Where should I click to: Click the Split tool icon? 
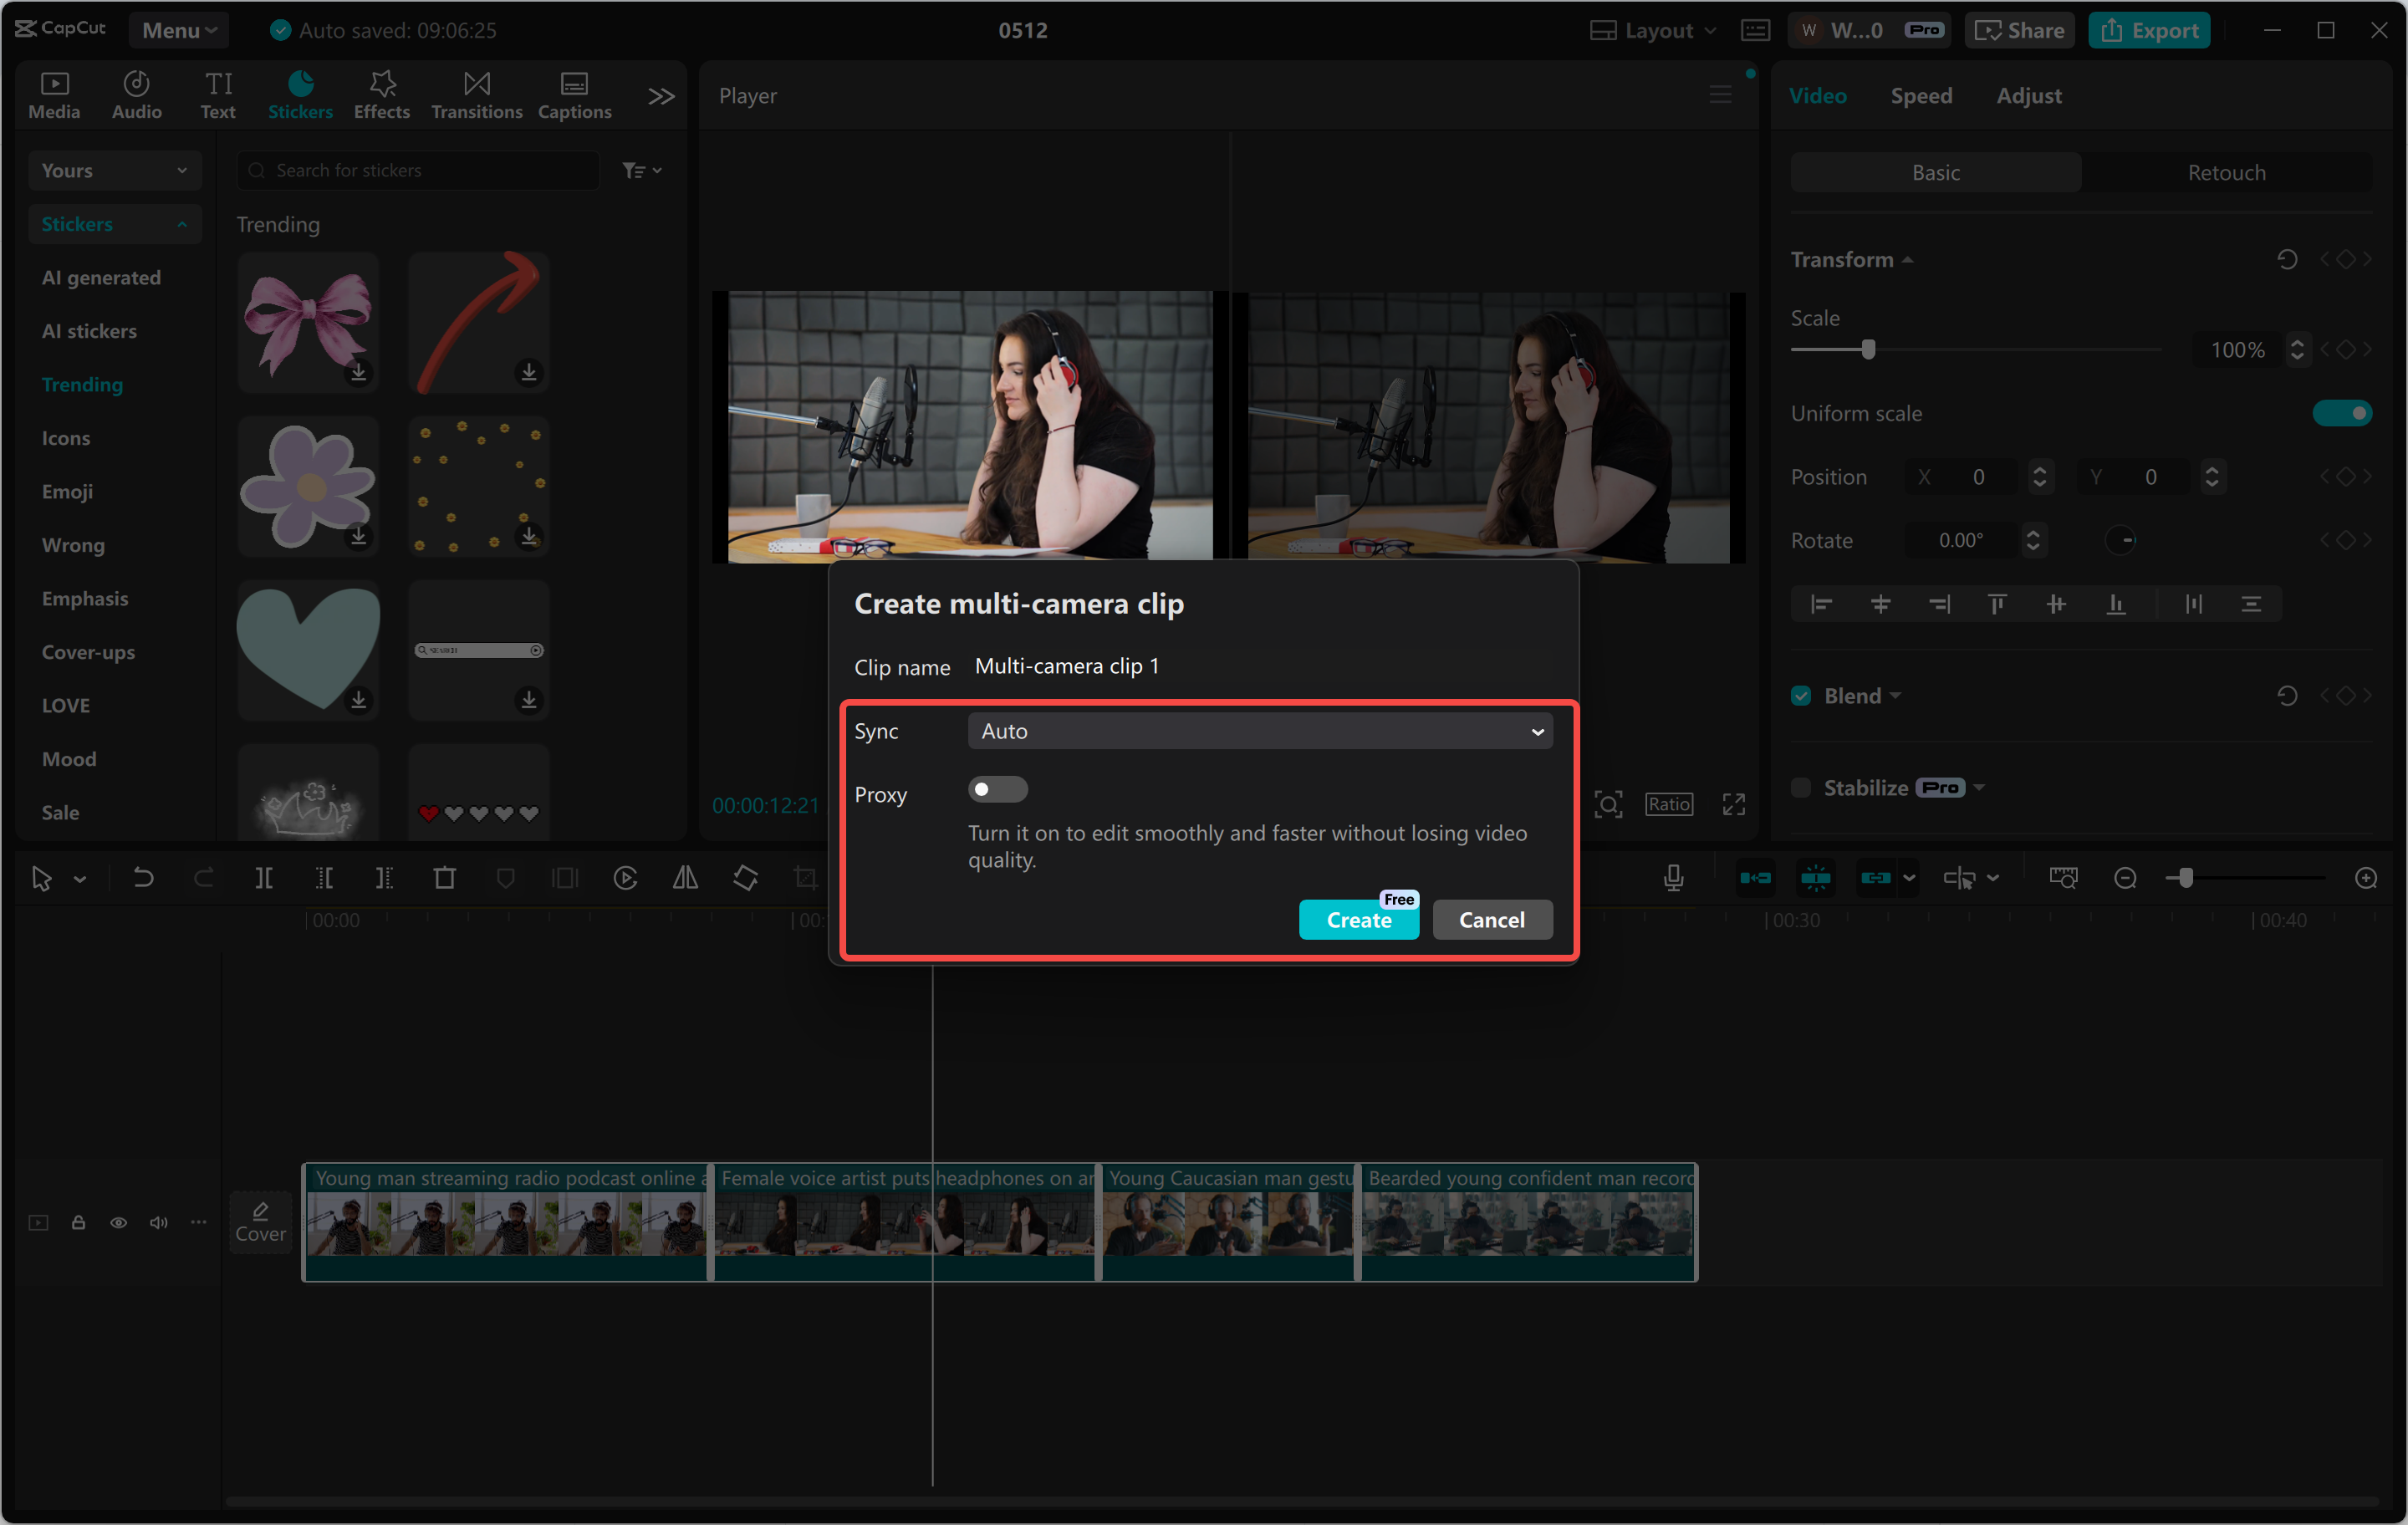pos(263,878)
